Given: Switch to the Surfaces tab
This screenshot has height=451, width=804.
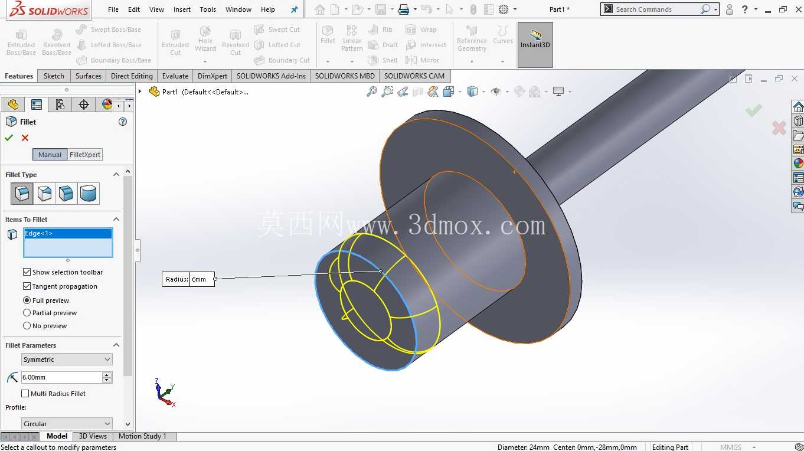Looking at the screenshot, I should [89, 76].
